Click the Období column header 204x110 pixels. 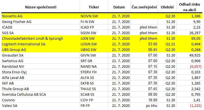167,7
